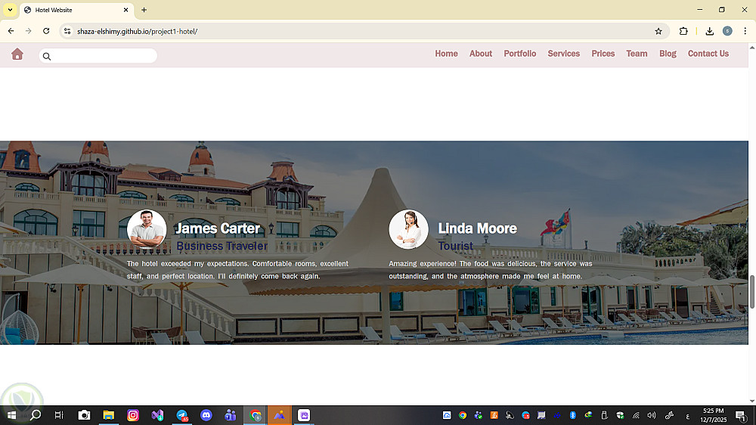
Task: Click the page vertical scrollbar thumb
Action: coord(751,291)
